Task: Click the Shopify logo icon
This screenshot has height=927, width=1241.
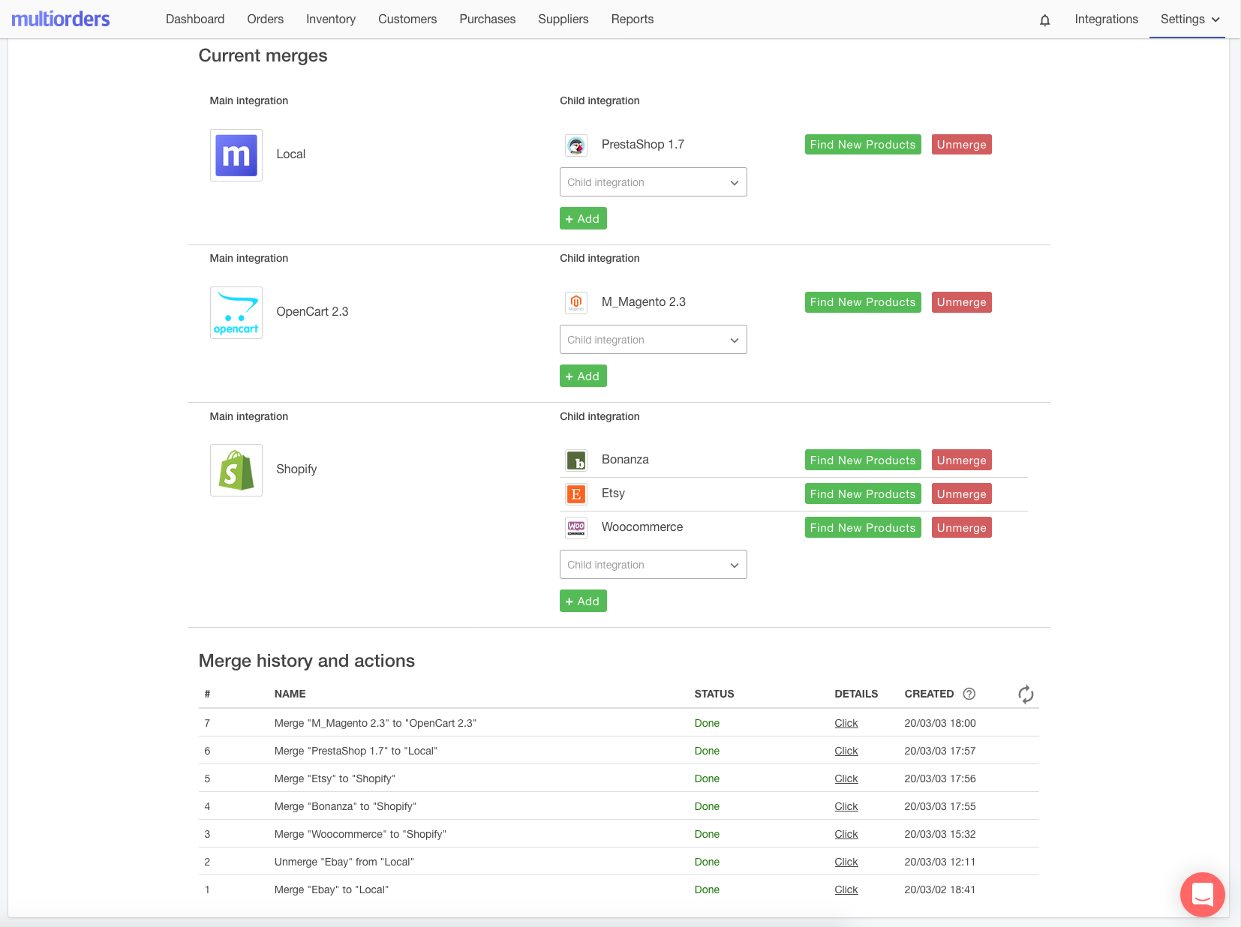Action: coord(236,470)
